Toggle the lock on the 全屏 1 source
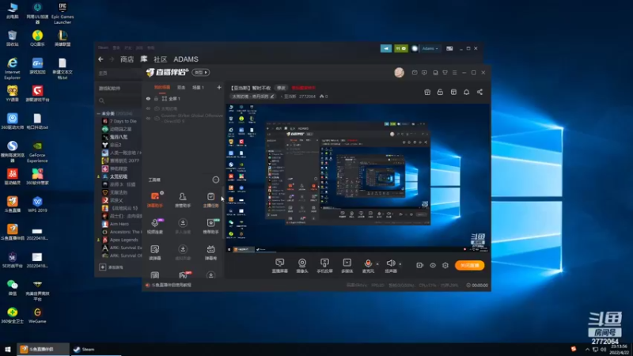This screenshot has height=356, width=633. 156,98
